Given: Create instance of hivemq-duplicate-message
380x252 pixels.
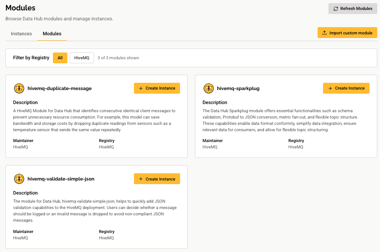Looking at the screenshot, I should point(157,88).
